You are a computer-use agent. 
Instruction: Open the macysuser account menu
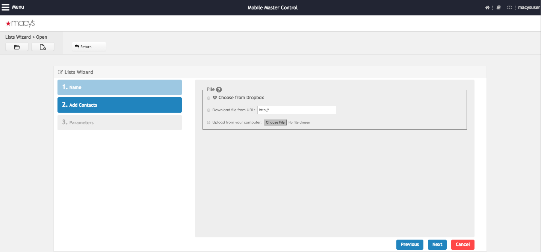point(529,8)
